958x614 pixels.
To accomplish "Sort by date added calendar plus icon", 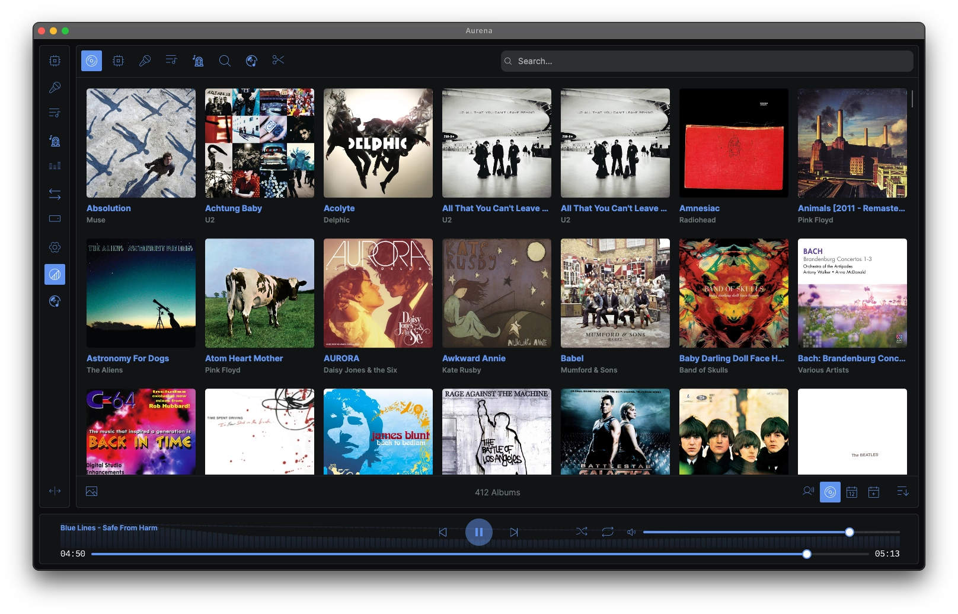I will coord(874,492).
